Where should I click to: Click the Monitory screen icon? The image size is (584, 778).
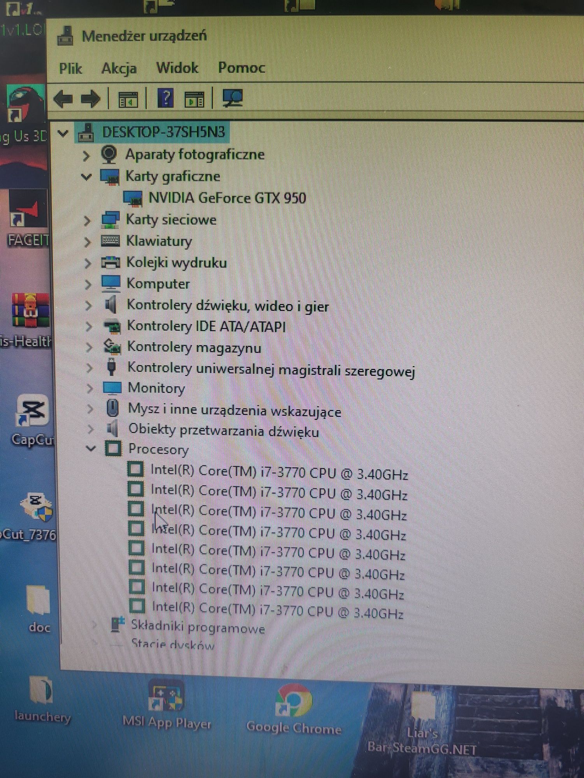point(112,387)
